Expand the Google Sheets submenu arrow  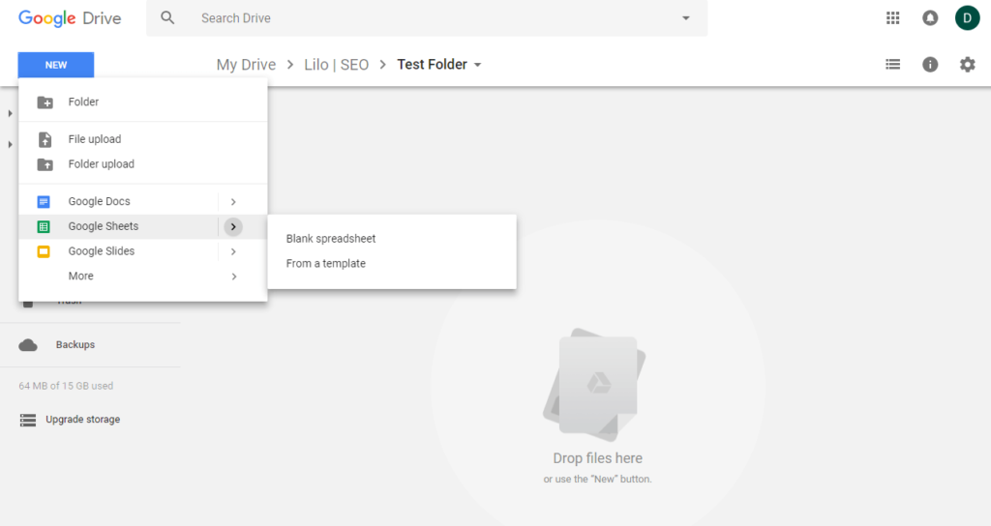pyautogui.click(x=233, y=226)
